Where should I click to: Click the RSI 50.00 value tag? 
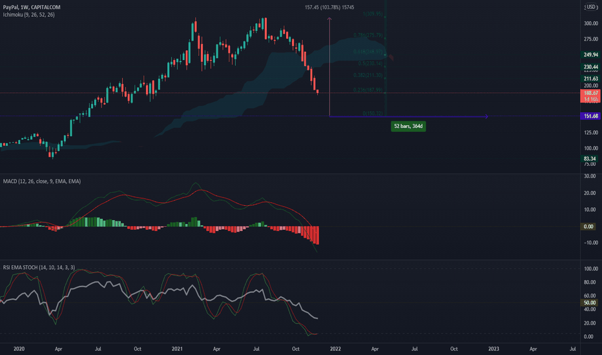(590, 303)
